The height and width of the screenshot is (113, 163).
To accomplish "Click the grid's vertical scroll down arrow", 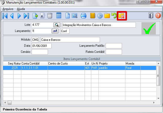I will tap(158, 98).
